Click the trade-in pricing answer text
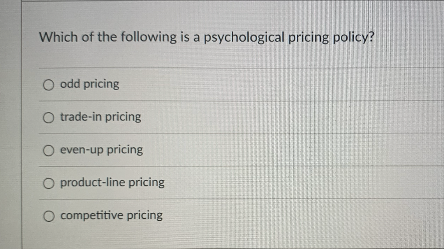This screenshot has height=249, width=444. tap(100, 117)
